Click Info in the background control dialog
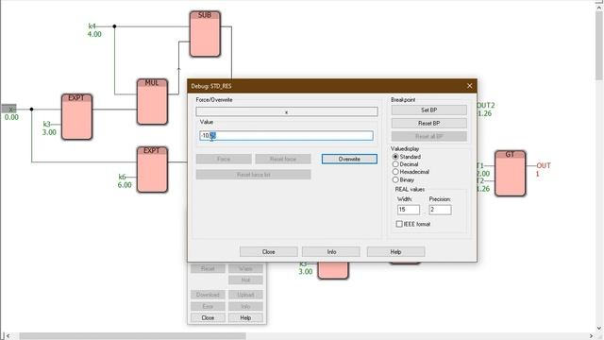This screenshot has height=340, width=604. point(245,306)
